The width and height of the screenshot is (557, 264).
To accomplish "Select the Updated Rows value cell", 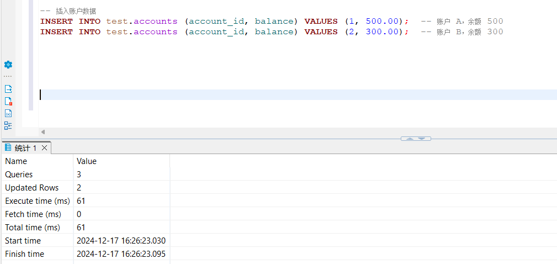I will coord(79,188).
